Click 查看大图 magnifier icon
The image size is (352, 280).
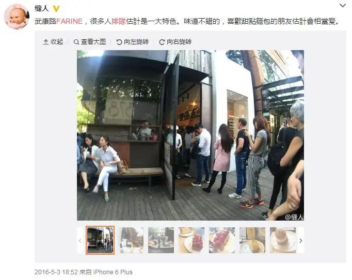click(76, 42)
